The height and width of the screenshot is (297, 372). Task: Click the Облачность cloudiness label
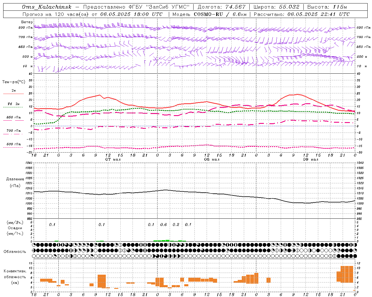tap(15, 252)
